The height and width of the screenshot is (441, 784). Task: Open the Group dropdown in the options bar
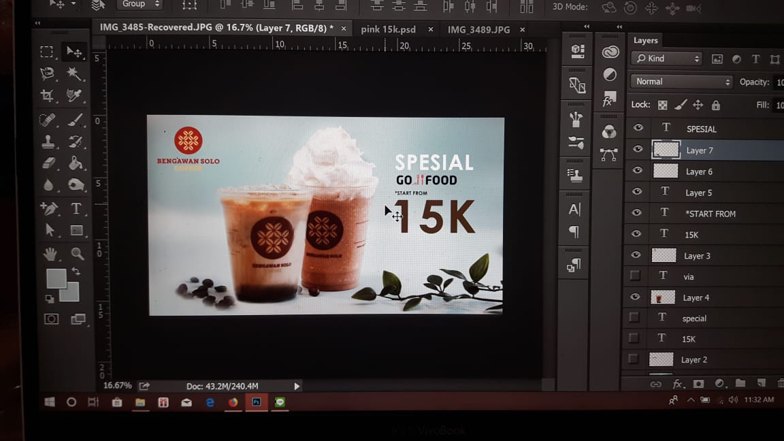(x=140, y=5)
